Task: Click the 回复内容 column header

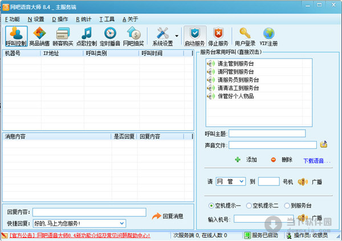Action: (160, 136)
